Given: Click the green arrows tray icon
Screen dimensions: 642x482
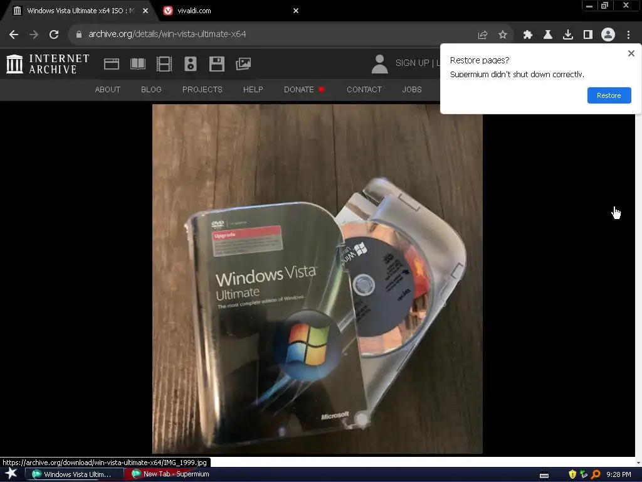Looking at the screenshot, I should click(x=584, y=474).
